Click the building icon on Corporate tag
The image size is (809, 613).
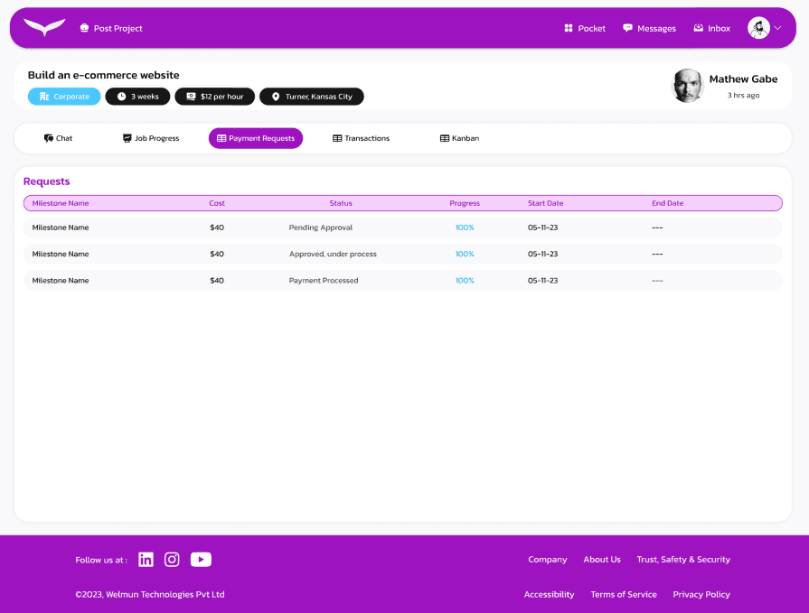[x=44, y=97]
